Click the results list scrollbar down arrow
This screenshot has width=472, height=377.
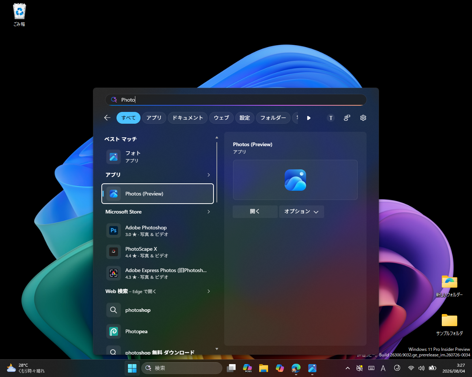pyautogui.click(x=217, y=349)
